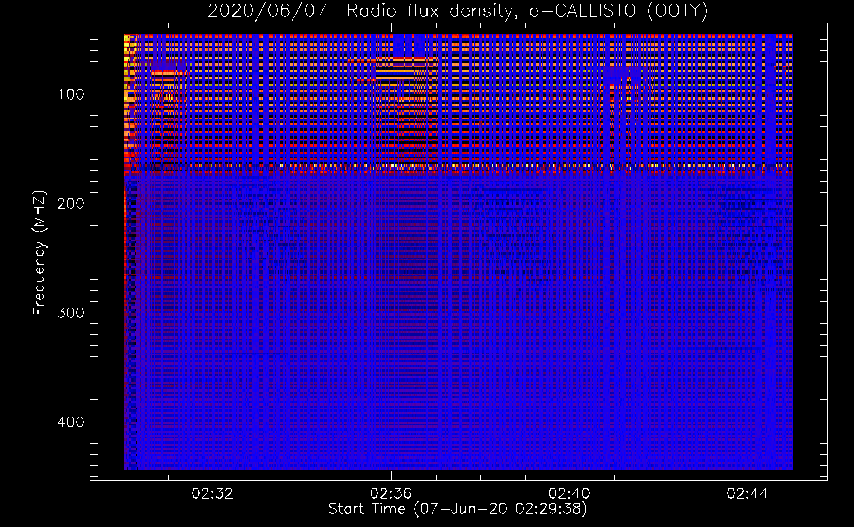Select the '200' frequency axis label

point(71,203)
